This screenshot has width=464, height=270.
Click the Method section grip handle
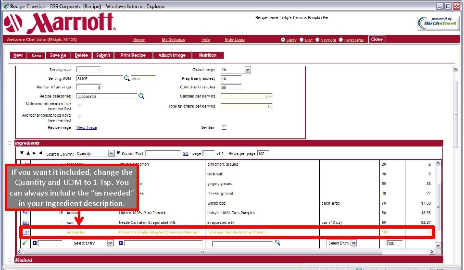pos(10,260)
